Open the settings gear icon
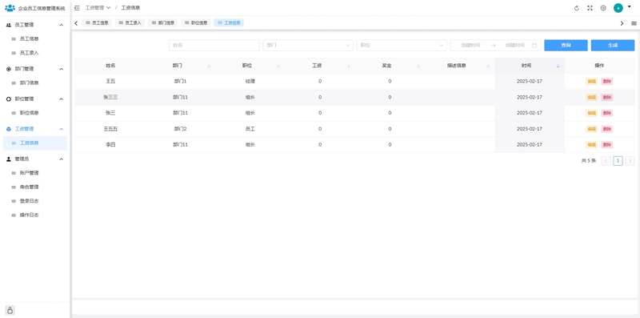The width and height of the screenshot is (640, 318). [x=603, y=8]
